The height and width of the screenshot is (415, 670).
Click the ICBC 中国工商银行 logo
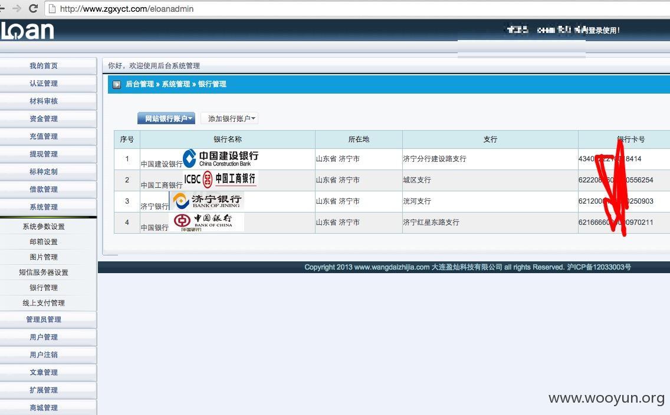point(221,179)
